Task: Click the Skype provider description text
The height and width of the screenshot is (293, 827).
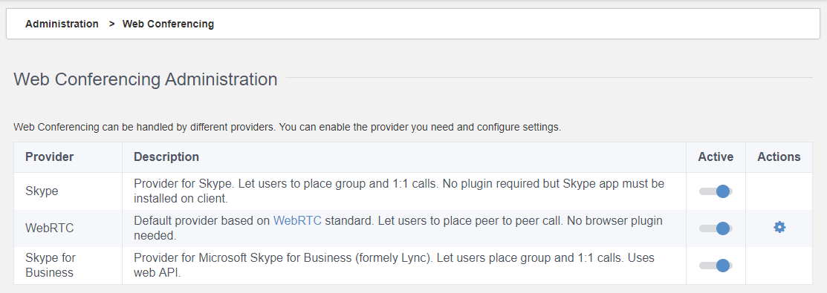Action: coord(399,191)
